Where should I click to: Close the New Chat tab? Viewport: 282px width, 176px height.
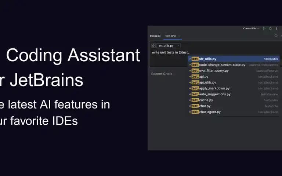pos(179,36)
